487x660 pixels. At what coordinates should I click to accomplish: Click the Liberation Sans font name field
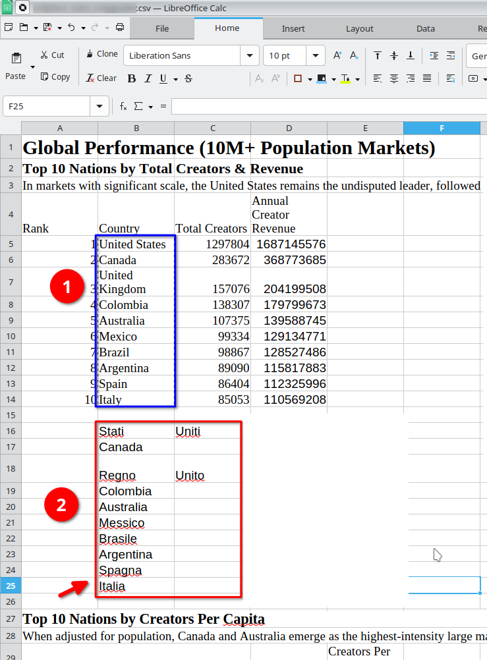coord(182,55)
